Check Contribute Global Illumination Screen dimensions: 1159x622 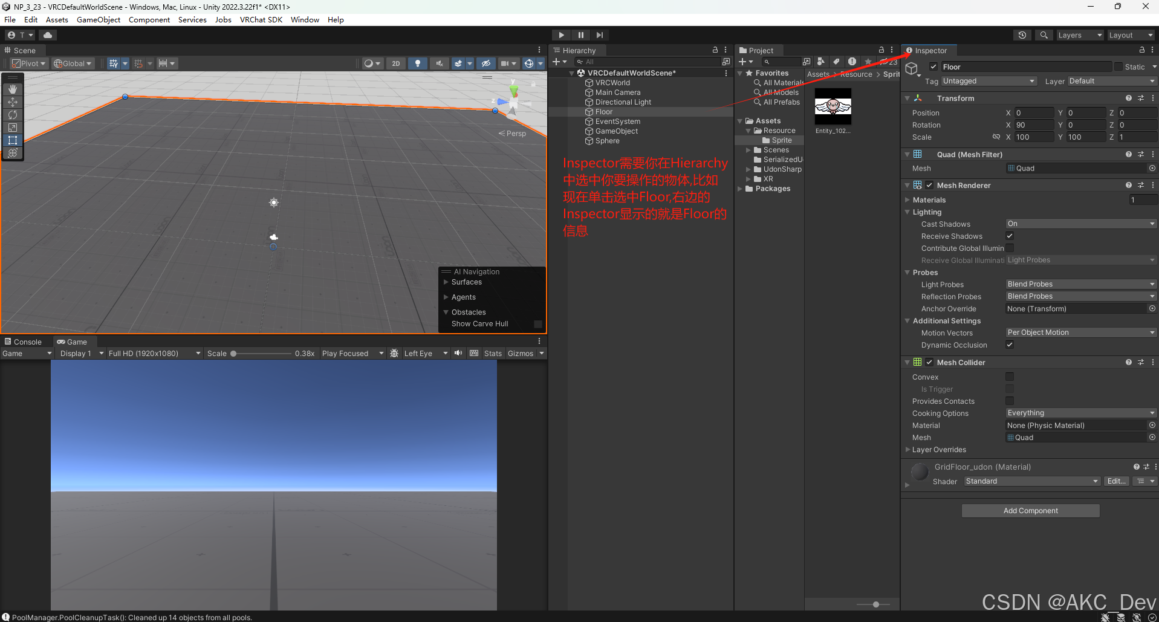[x=1010, y=248]
